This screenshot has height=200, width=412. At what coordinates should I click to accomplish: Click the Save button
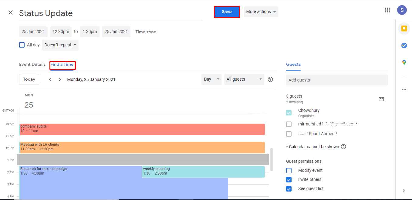[227, 12]
